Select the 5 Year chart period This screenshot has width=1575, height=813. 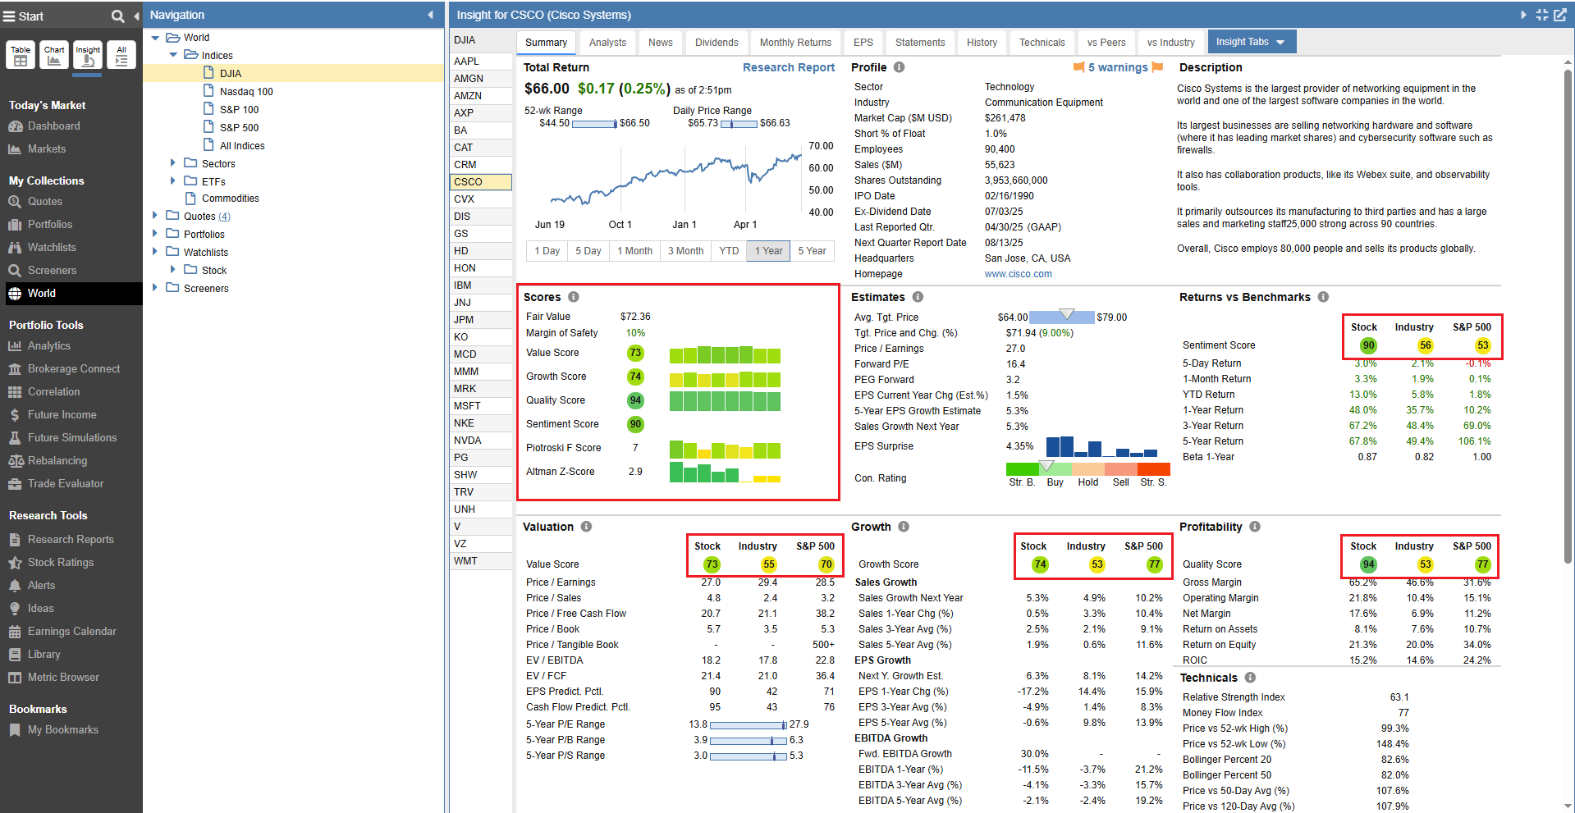[812, 251]
